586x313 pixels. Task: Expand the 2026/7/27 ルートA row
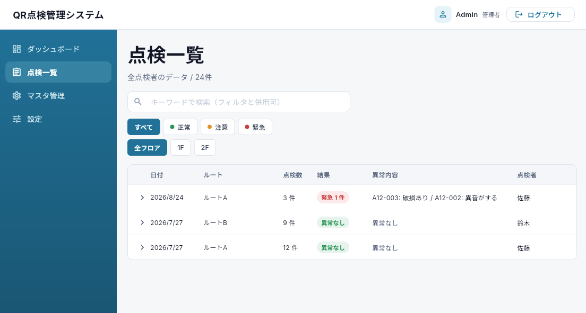point(142,247)
